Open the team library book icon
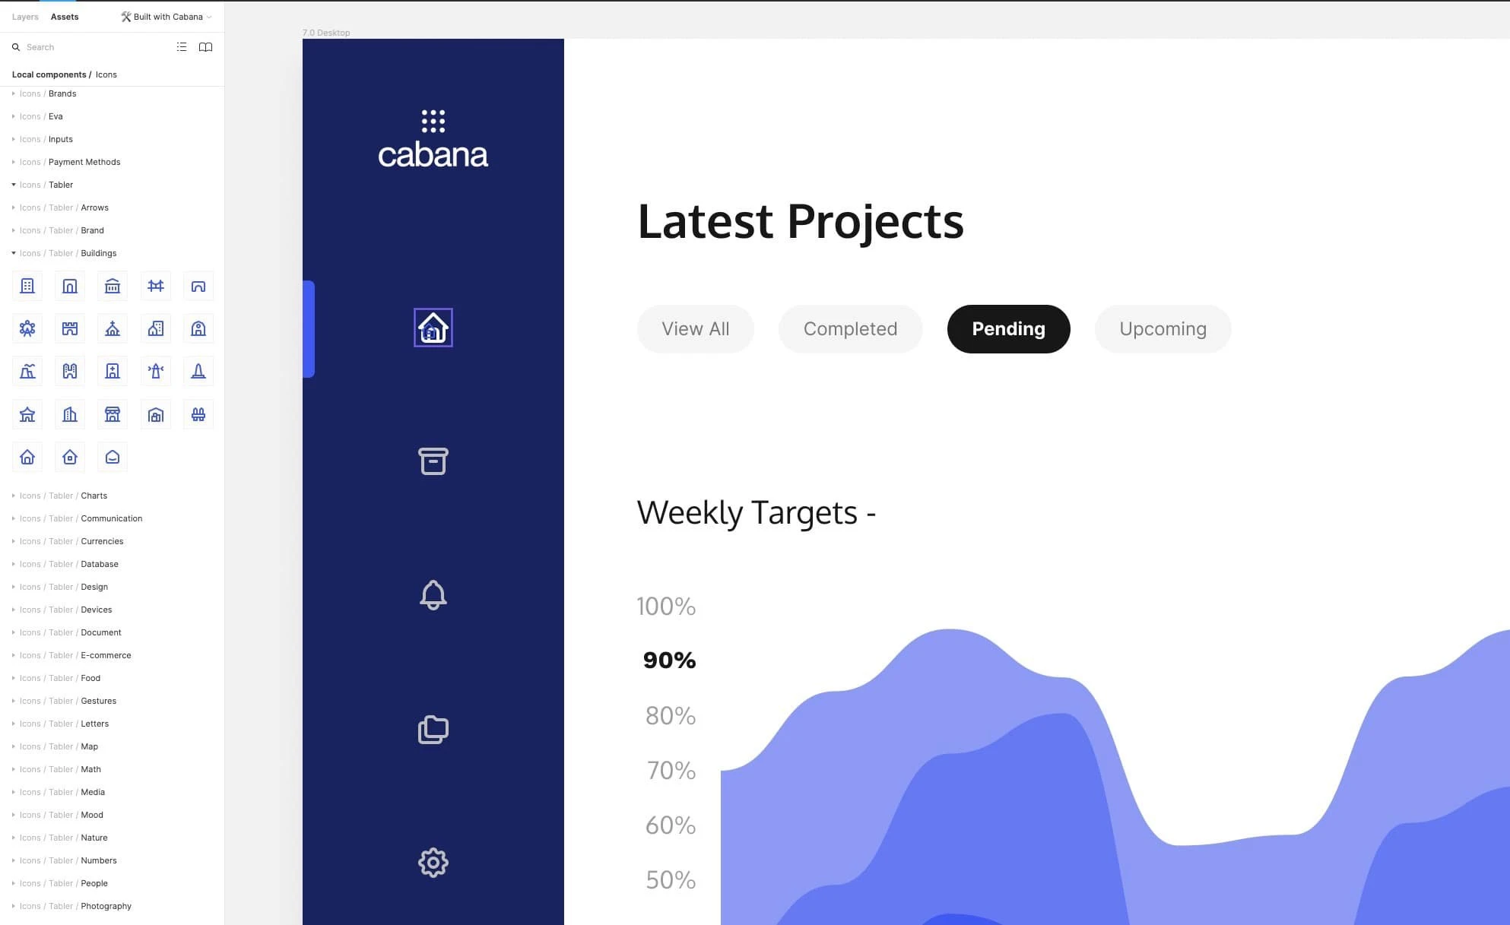This screenshot has width=1510, height=925. (205, 47)
